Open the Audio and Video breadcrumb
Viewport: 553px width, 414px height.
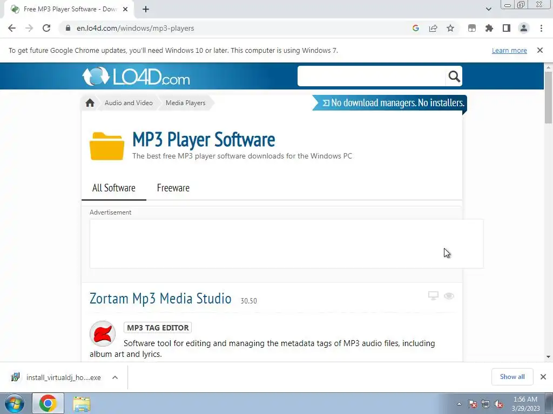(129, 103)
